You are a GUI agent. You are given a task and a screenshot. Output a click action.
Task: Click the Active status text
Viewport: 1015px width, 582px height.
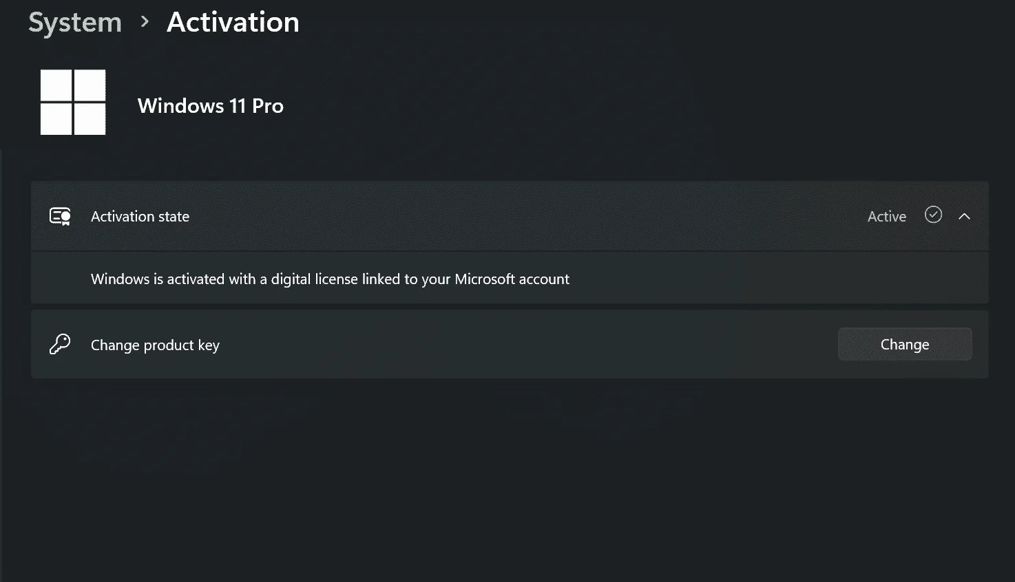[887, 217]
